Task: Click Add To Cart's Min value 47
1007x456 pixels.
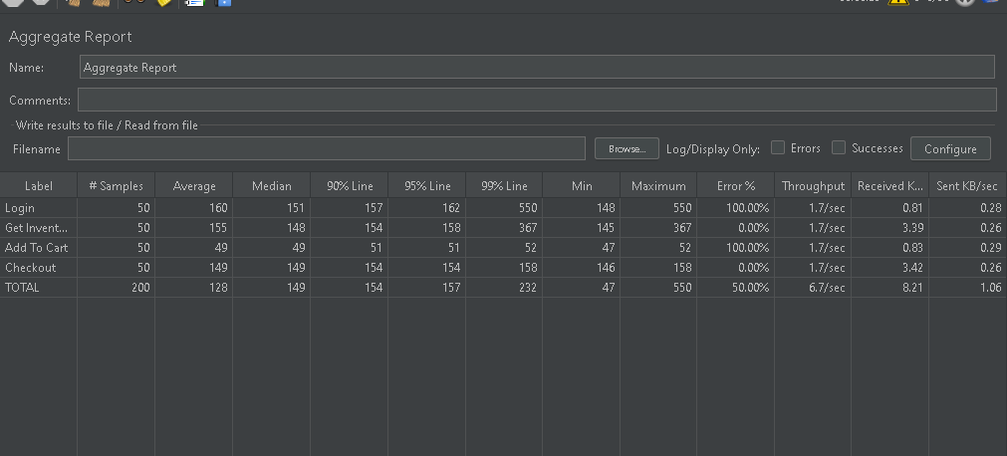Action: click(609, 247)
